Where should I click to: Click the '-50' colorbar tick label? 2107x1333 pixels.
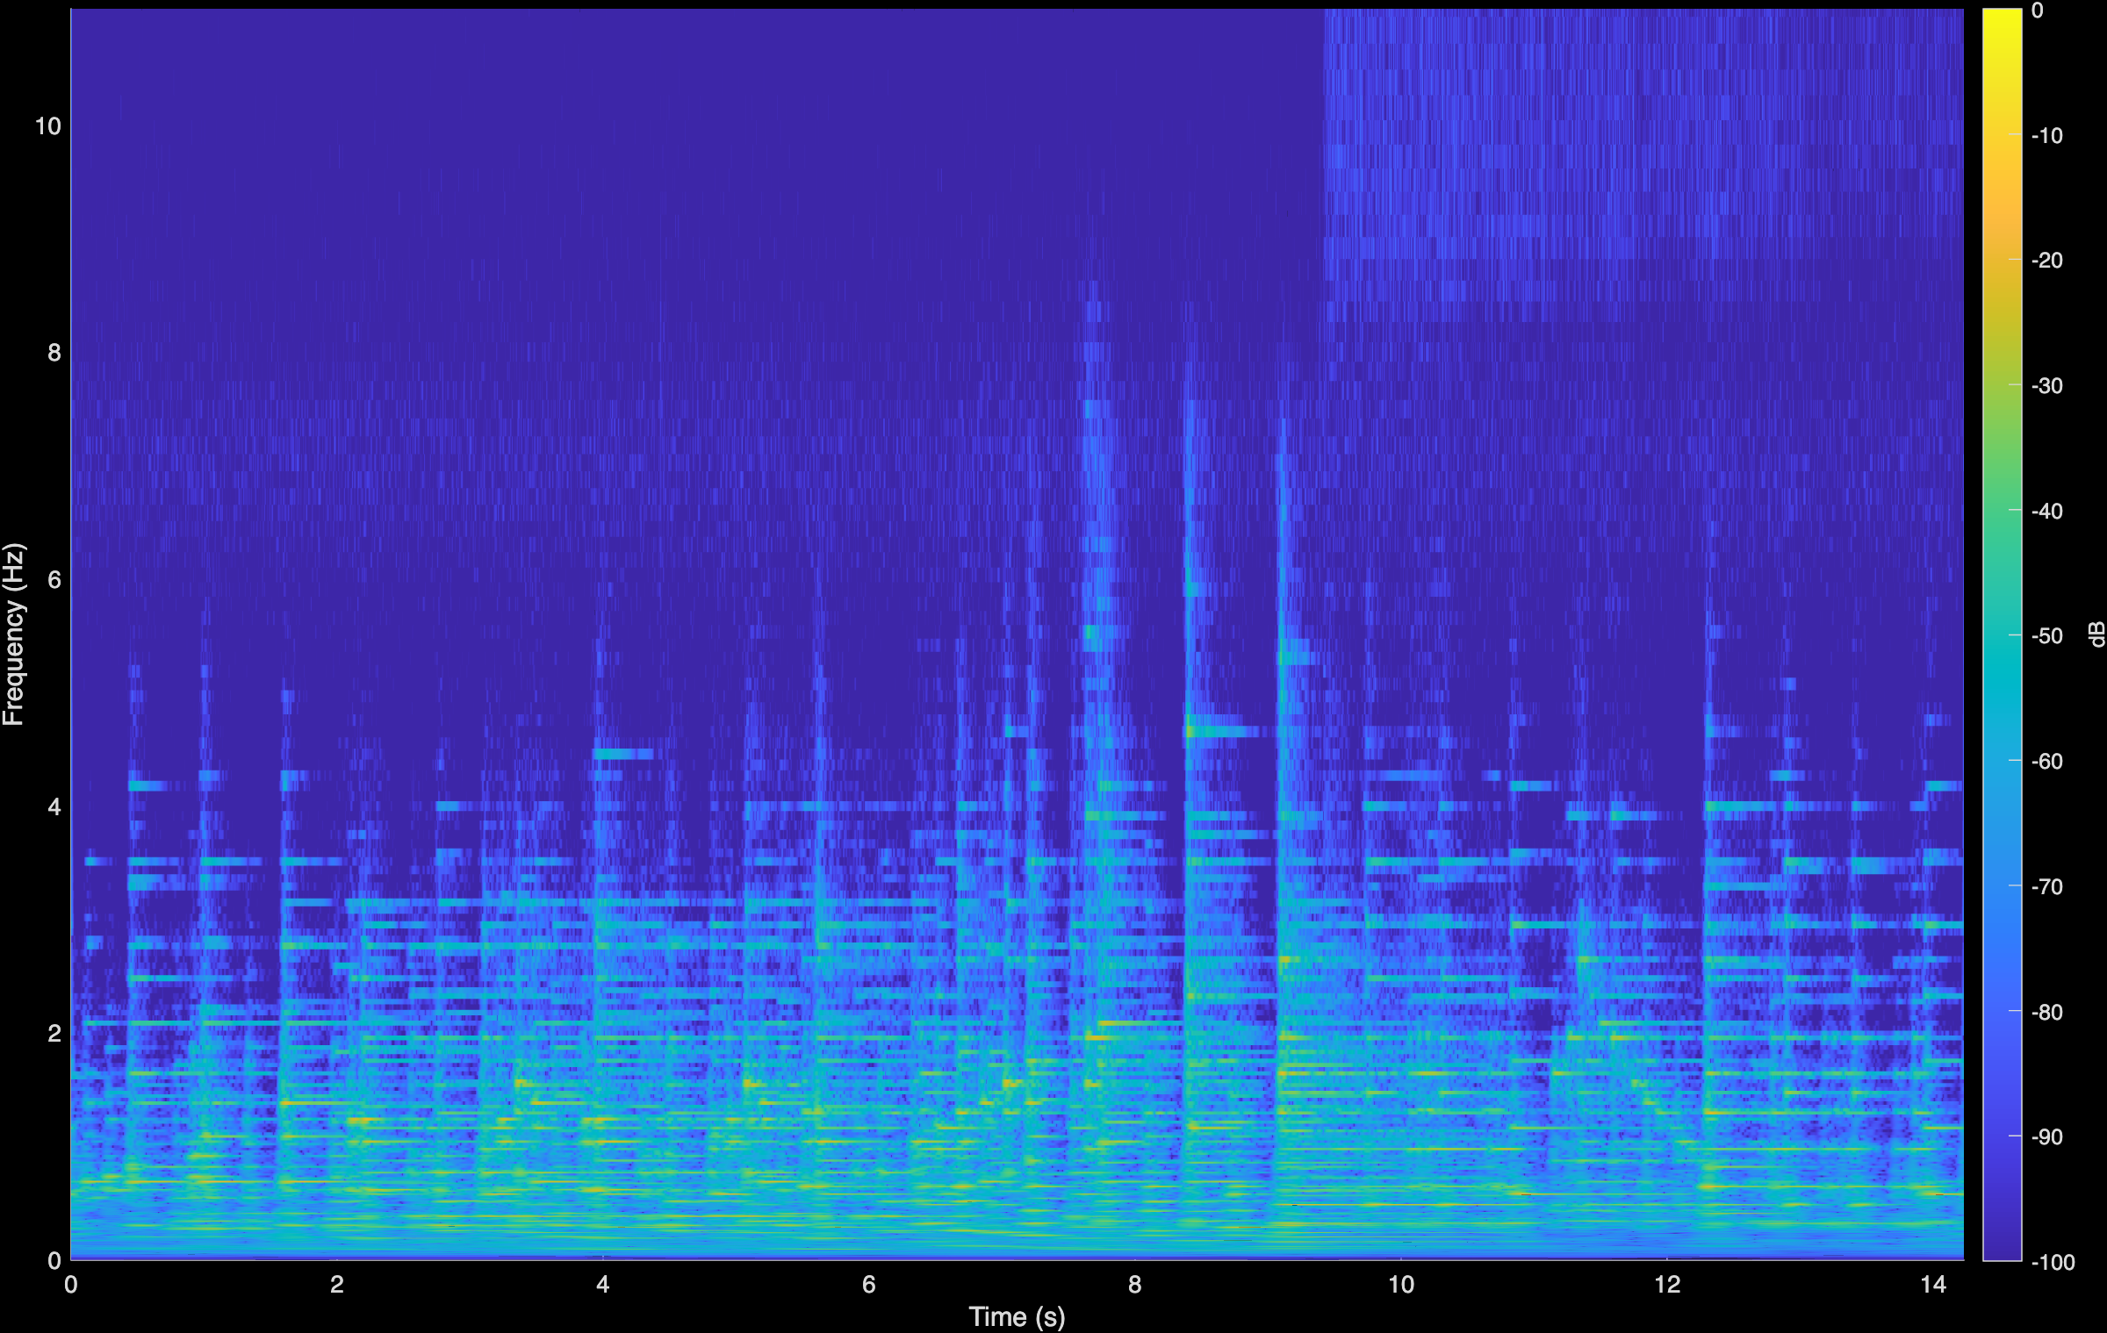2046,635
